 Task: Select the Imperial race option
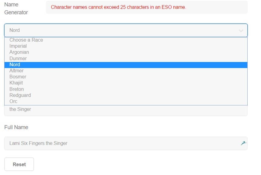pyautogui.click(x=126, y=46)
